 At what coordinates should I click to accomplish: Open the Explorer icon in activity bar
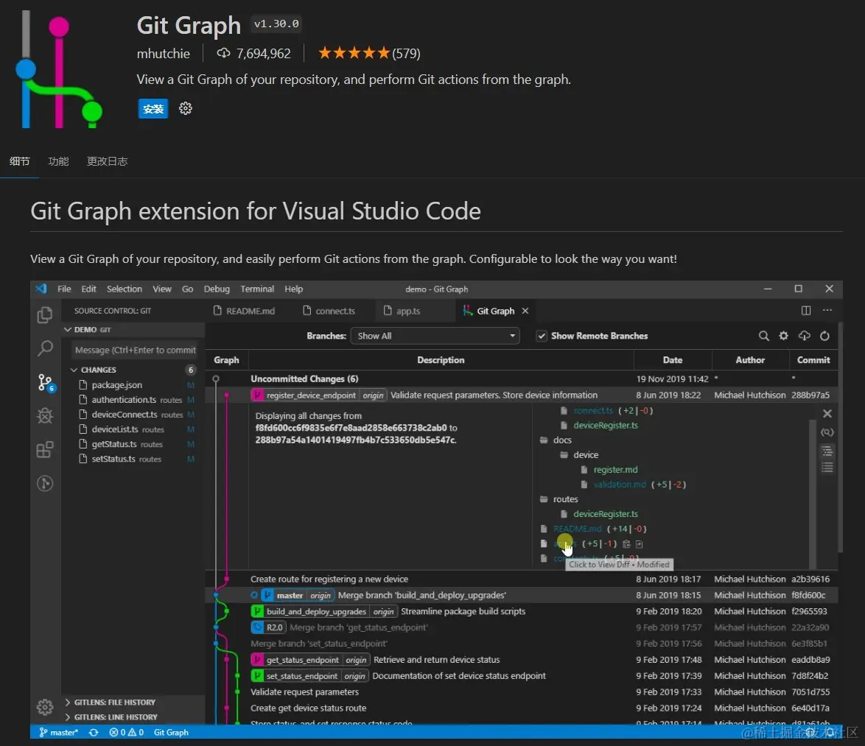45,315
